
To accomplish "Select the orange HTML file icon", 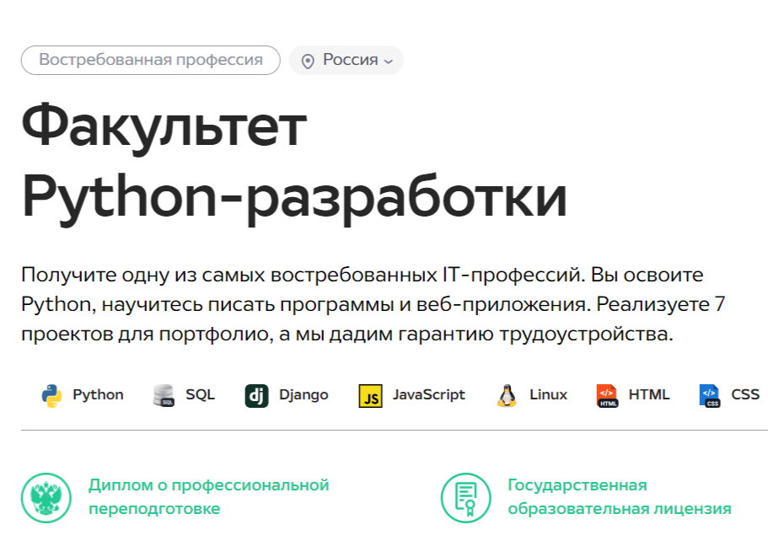I will [x=607, y=395].
